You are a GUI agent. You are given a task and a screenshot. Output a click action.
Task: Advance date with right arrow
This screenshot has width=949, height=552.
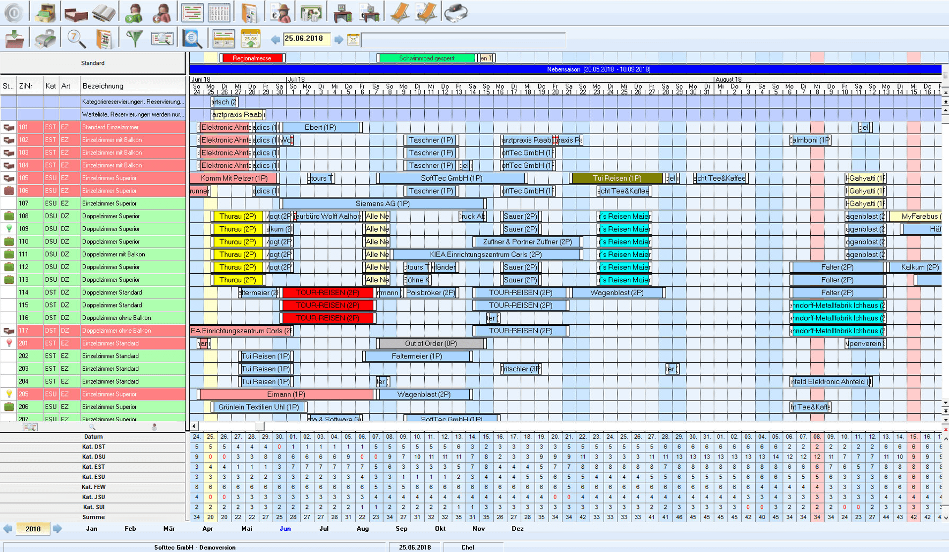tap(339, 39)
